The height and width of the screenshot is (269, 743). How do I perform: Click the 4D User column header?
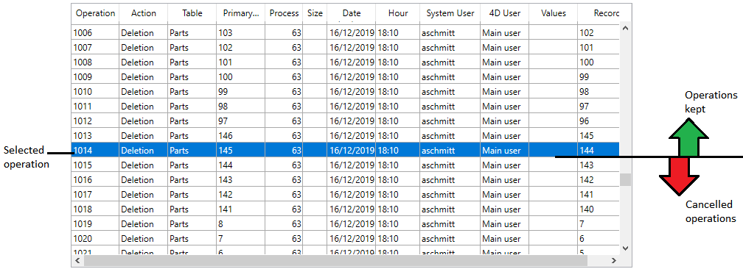pyautogui.click(x=505, y=13)
